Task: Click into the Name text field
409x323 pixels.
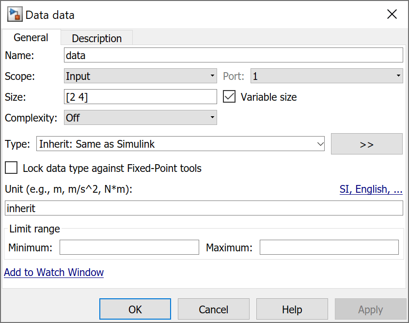Action: (x=233, y=55)
